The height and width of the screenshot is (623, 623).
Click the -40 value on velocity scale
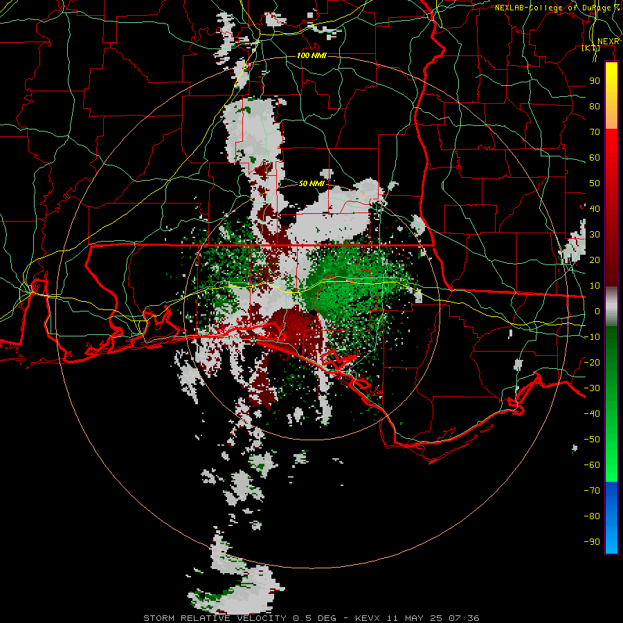592,414
